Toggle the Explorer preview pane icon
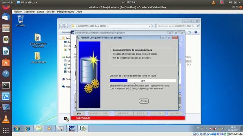Image resolution: width=243 pixels, height=136 pixels. click(x=189, y=32)
